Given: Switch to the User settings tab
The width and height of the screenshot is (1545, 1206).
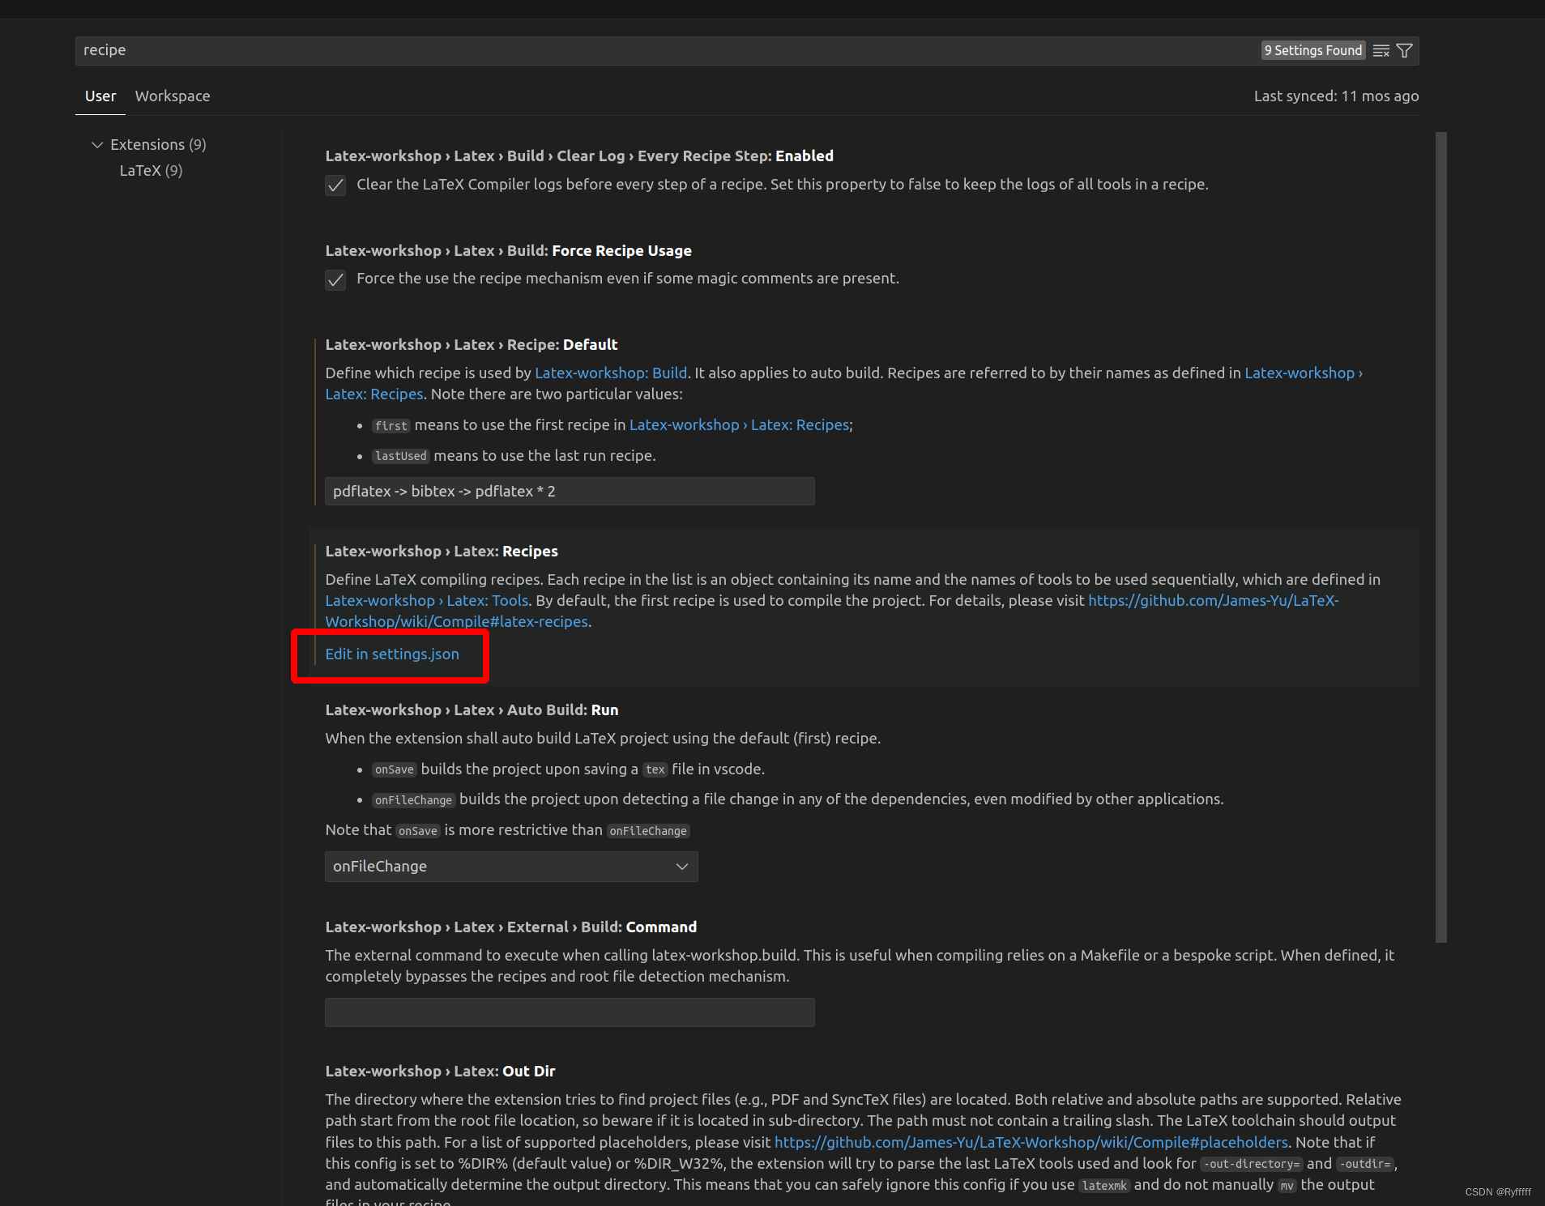Looking at the screenshot, I should [x=100, y=96].
